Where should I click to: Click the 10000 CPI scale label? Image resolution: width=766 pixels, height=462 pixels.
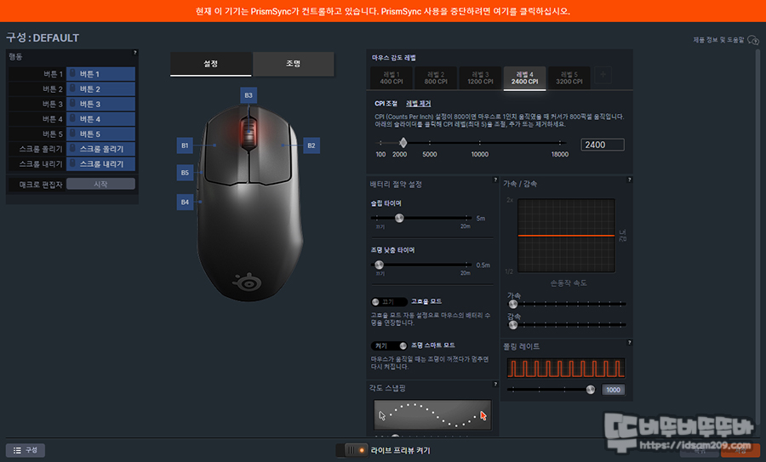[480, 154]
